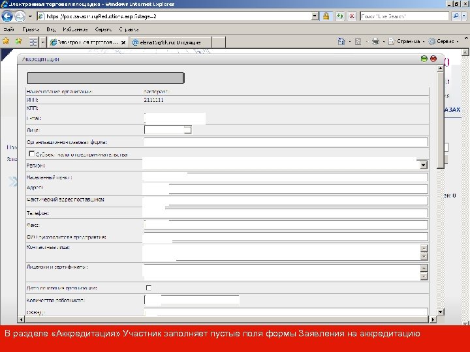Click the Print toolbar icon
This screenshot has height=352, width=470.
[x=375, y=41]
